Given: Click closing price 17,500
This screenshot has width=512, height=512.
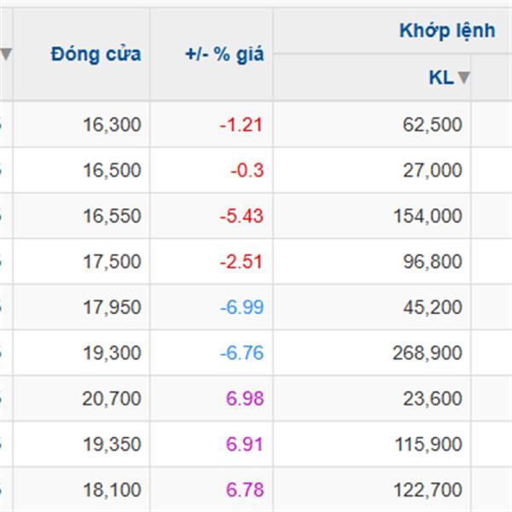Looking at the screenshot, I should [x=112, y=262].
